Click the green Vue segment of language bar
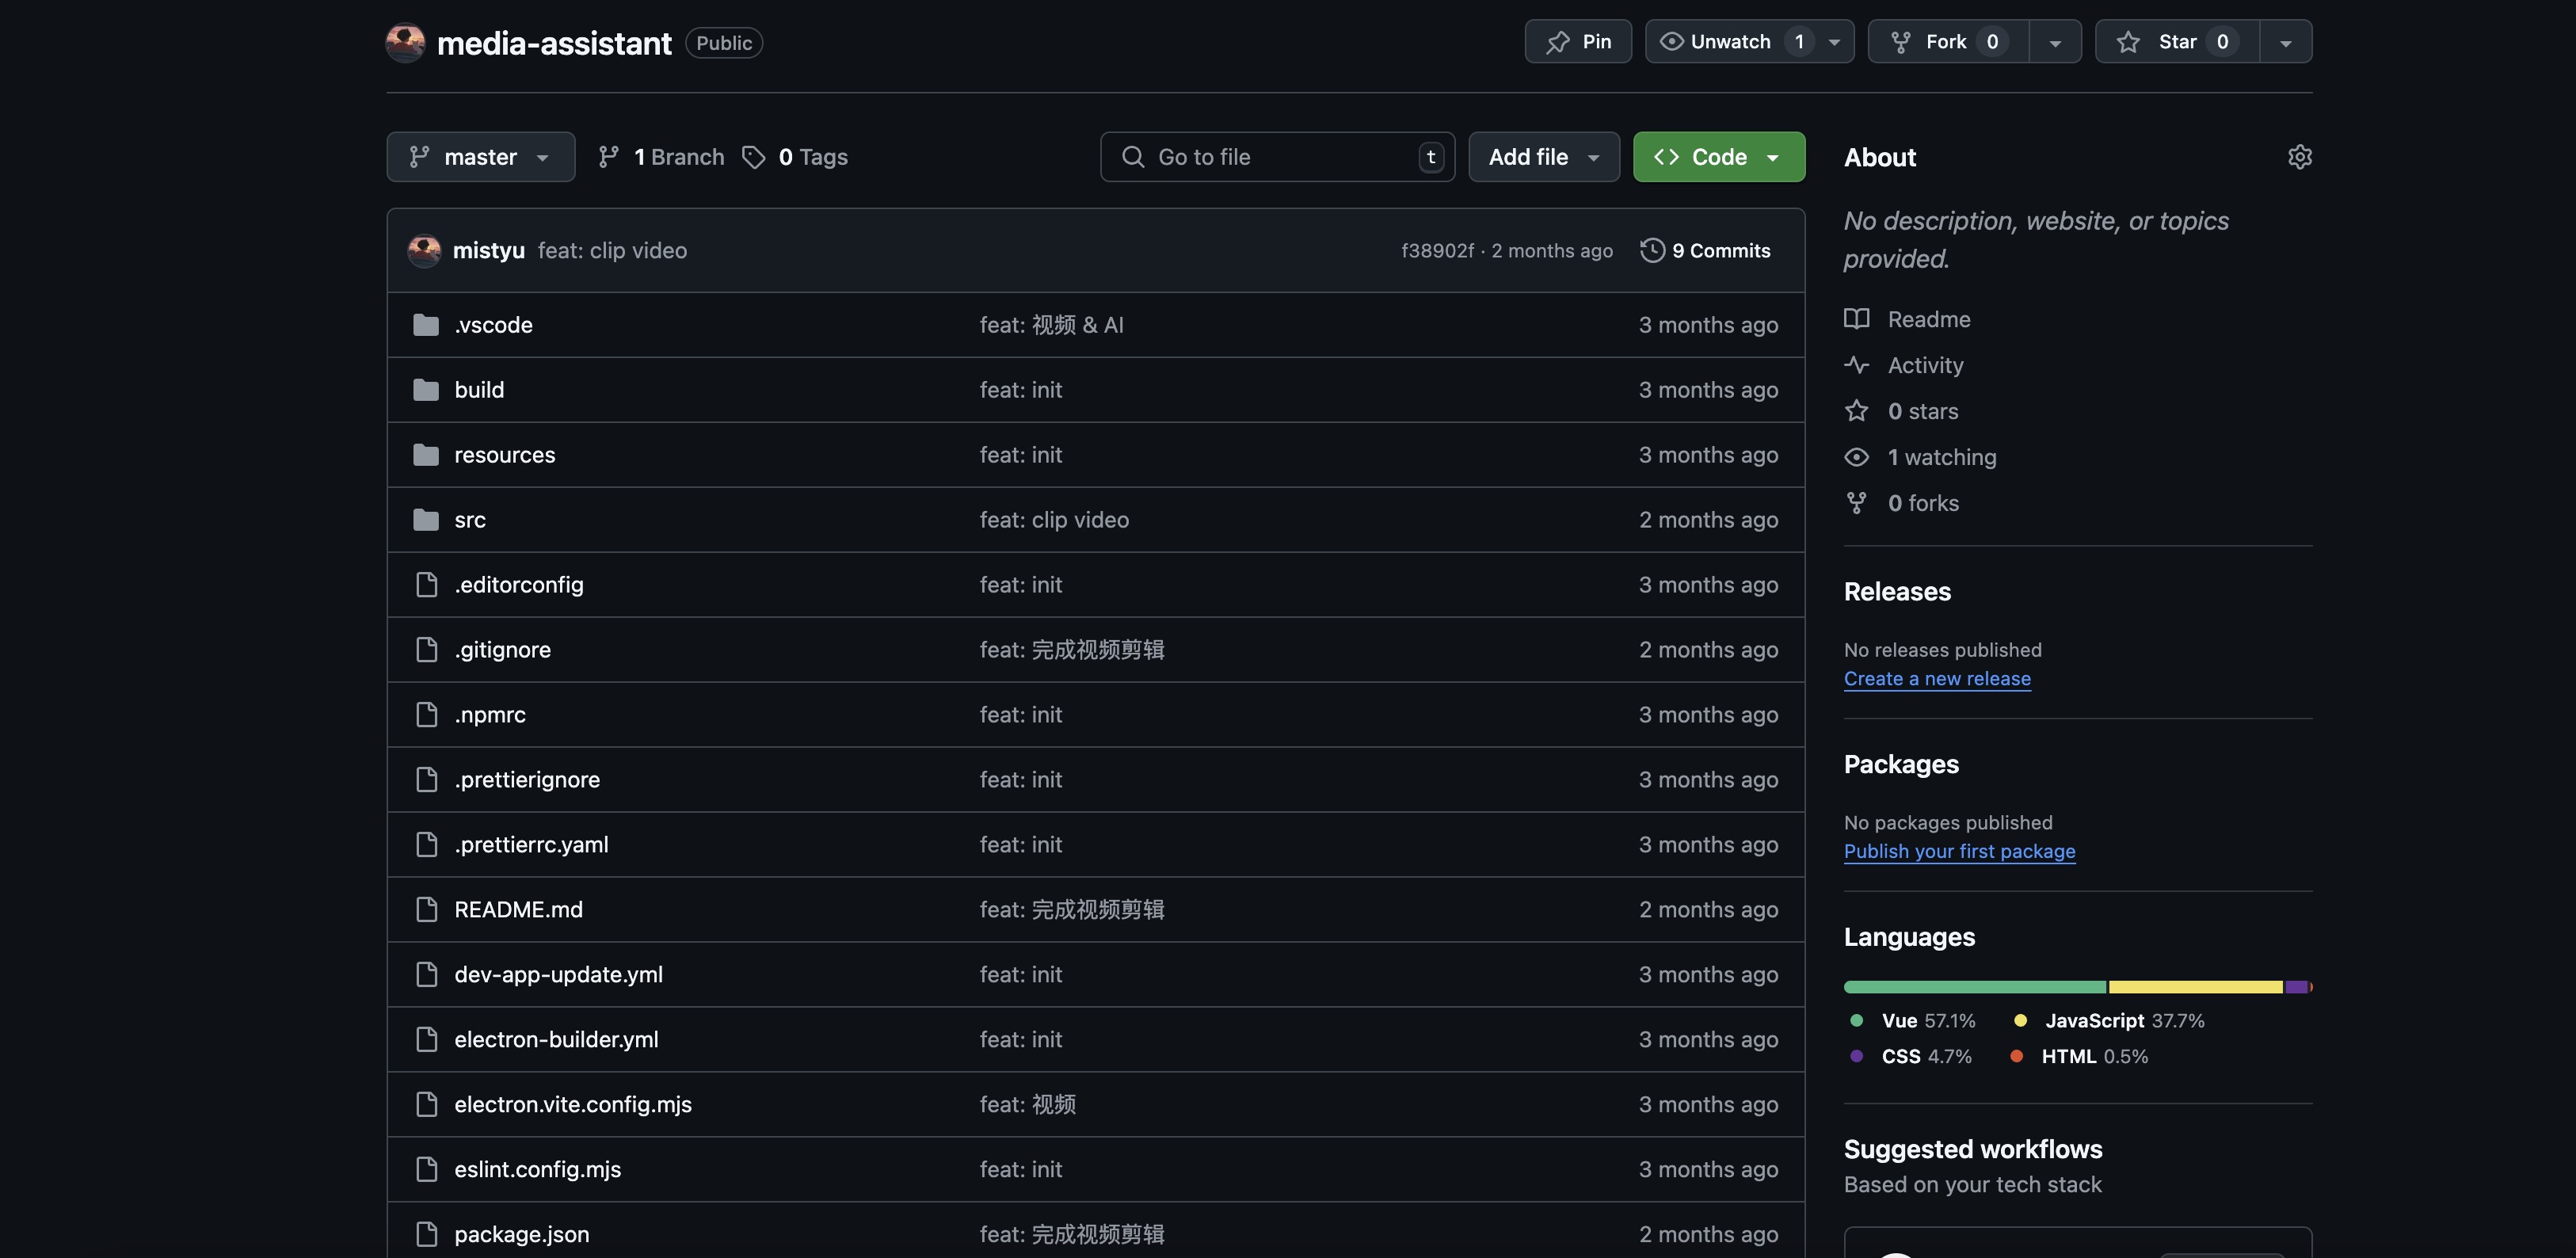2576x1258 pixels. pyautogui.click(x=1974, y=987)
